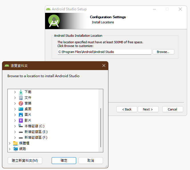Select 媒體櫃 in the folder tree
This screenshot has width=190, height=170.
[24, 143]
